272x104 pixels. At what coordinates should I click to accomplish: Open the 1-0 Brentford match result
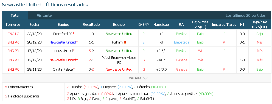(91, 34)
